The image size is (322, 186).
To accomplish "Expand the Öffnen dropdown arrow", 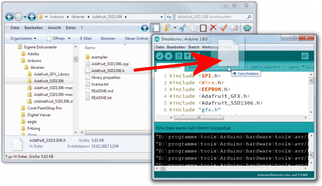I will coord(69,38).
